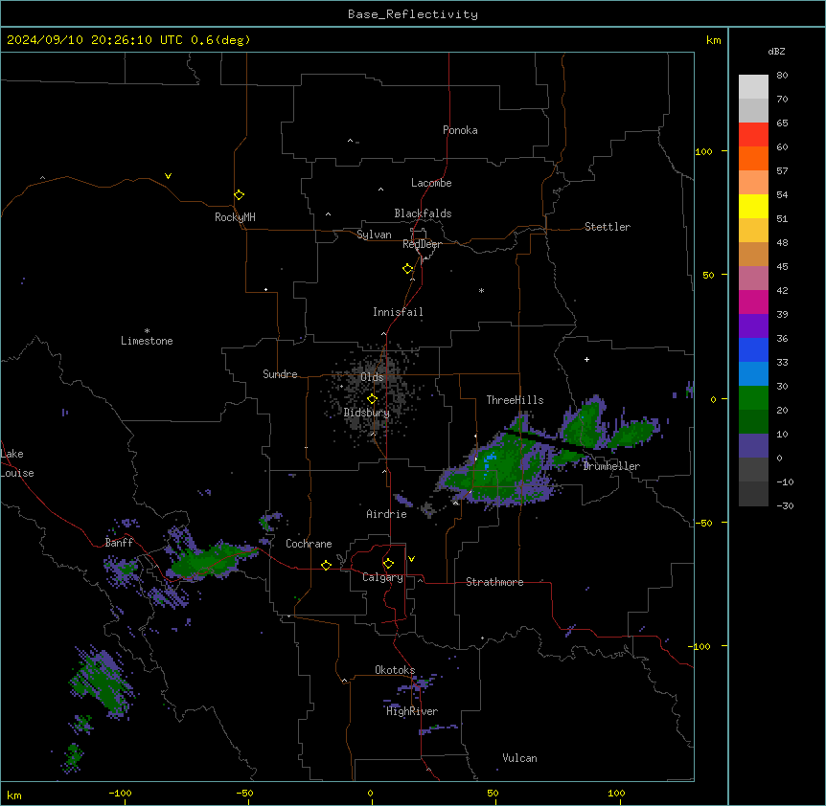Click the Airdrie label
Viewport: 826px width, 806px height.
[x=386, y=514]
